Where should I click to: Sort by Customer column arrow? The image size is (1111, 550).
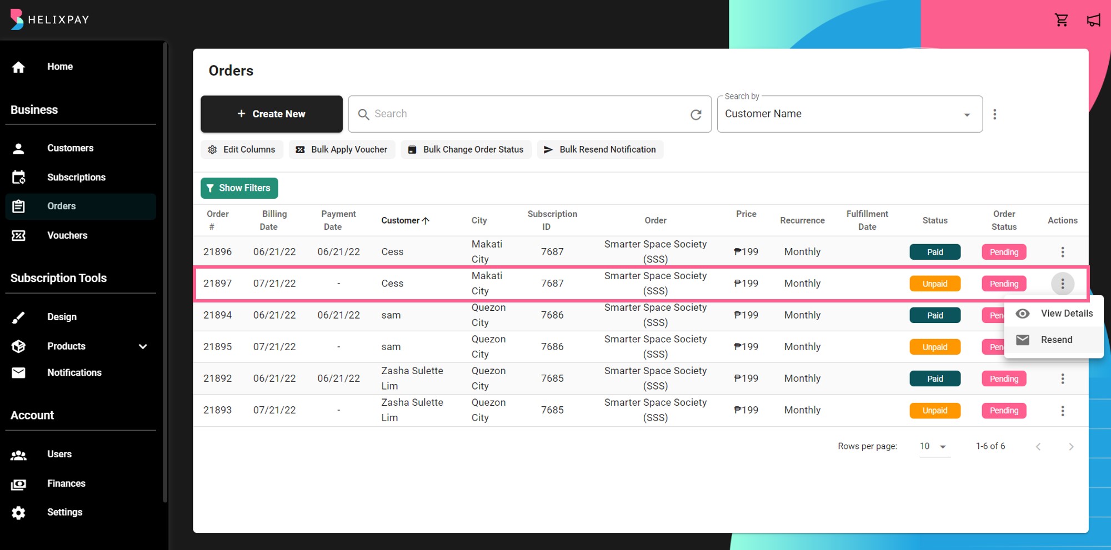tap(426, 220)
